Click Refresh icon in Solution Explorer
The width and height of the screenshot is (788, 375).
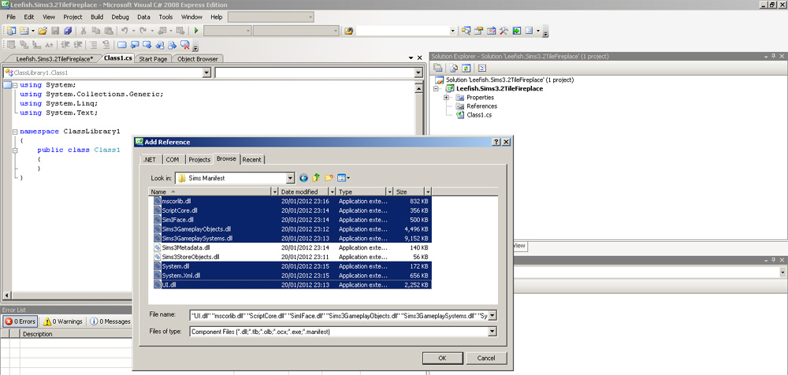466,69
